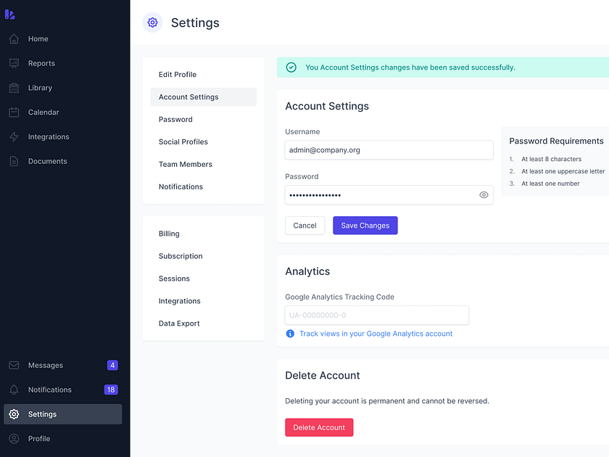Click the Library building icon
The image size is (609, 457).
coord(14,88)
